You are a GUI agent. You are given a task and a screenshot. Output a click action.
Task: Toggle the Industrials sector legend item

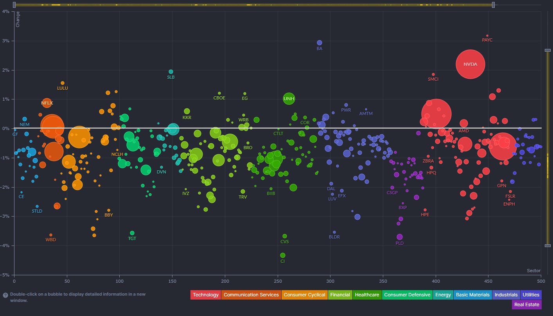click(x=506, y=295)
